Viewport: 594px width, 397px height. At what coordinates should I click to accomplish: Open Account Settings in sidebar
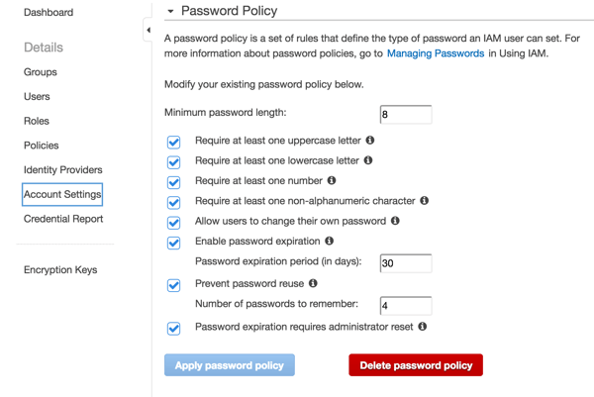62,195
